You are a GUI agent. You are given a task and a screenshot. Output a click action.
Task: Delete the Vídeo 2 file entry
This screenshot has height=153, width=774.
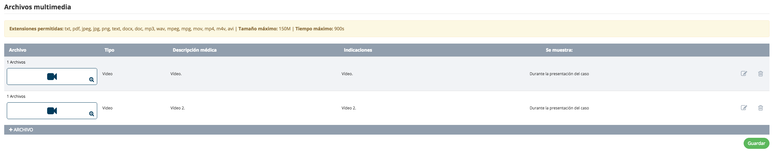click(760, 108)
